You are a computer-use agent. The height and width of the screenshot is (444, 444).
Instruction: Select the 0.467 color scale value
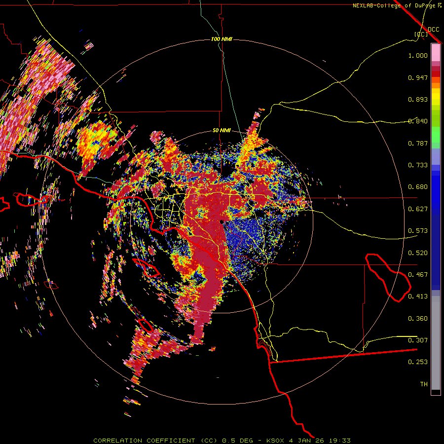pos(418,275)
